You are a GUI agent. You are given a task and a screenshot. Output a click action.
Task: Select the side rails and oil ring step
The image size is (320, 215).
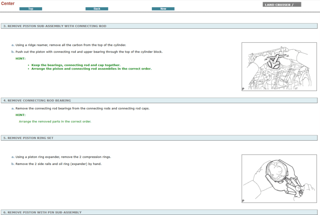pyautogui.click(x=58, y=164)
